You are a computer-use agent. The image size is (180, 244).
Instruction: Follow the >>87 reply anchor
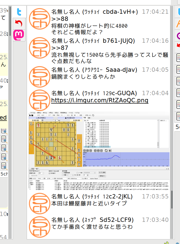tap(60, 48)
